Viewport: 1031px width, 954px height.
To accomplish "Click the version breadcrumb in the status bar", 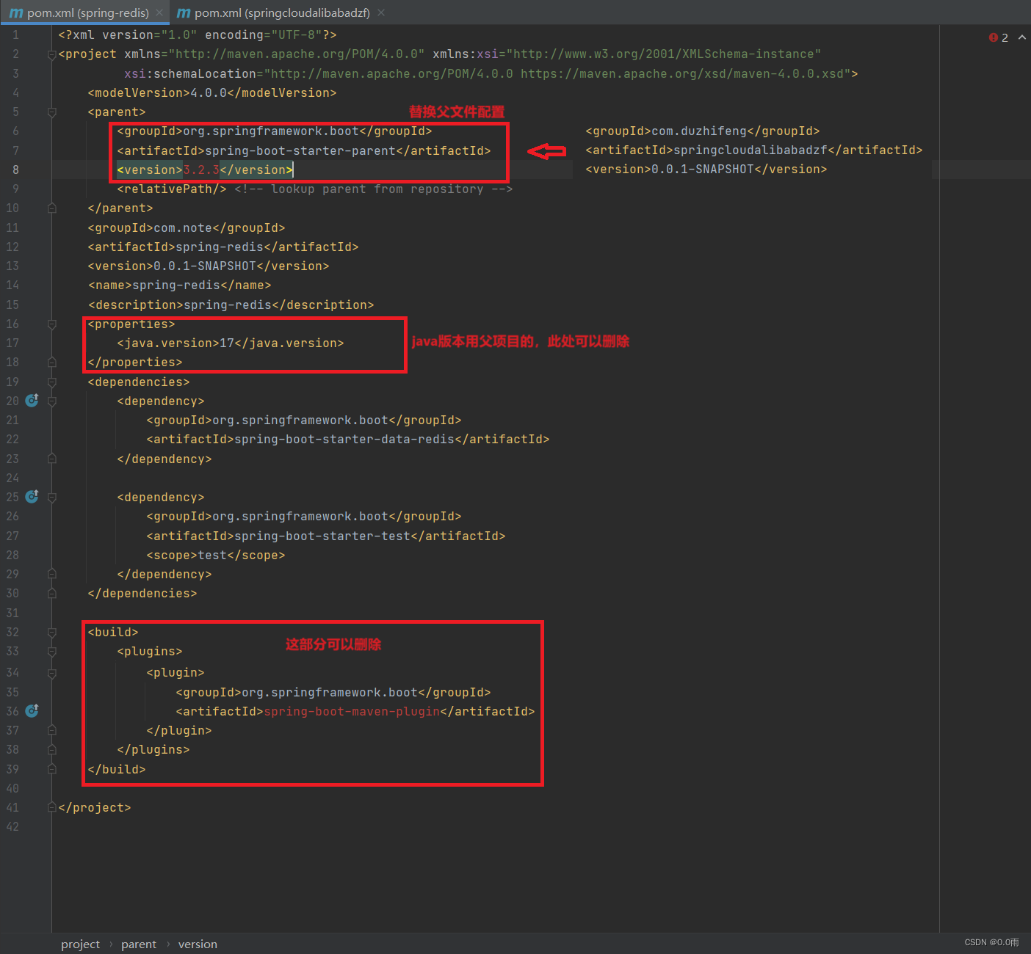I will [x=197, y=944].
